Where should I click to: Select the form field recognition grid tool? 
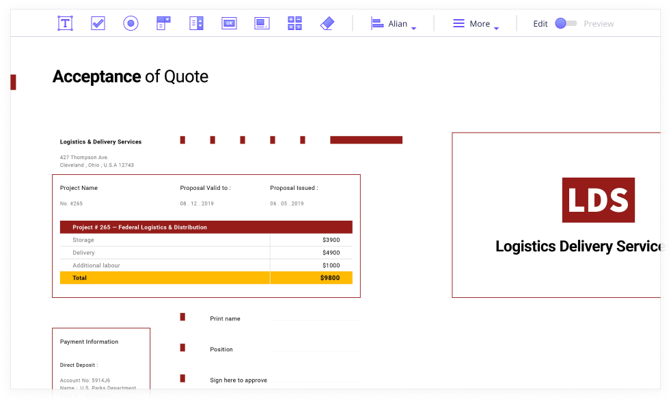pyautogui.click(x=295, y=23)
